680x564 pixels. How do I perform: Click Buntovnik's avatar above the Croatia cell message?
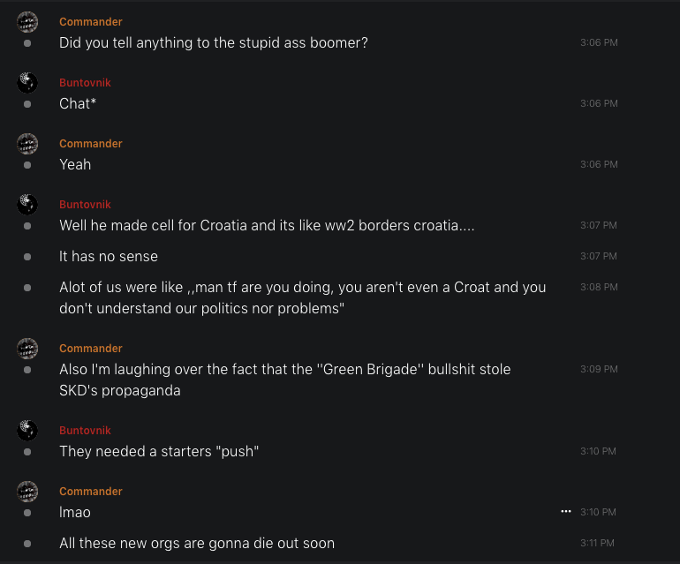tap(27, 205)
